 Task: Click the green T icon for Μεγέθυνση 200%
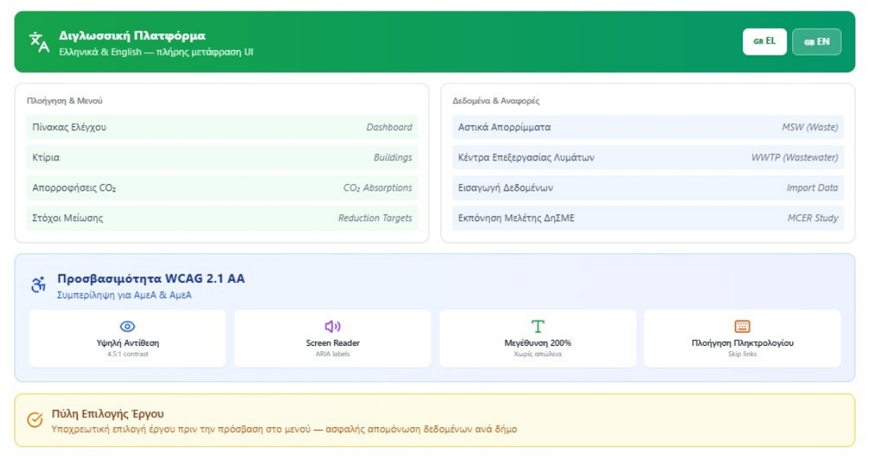[537, 327]
